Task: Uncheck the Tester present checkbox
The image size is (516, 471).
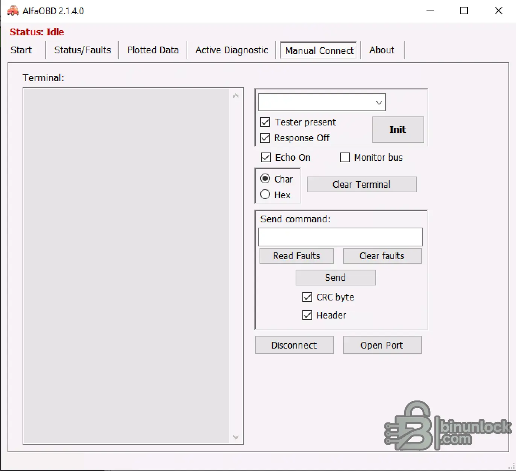Action: tap(265, 122)
